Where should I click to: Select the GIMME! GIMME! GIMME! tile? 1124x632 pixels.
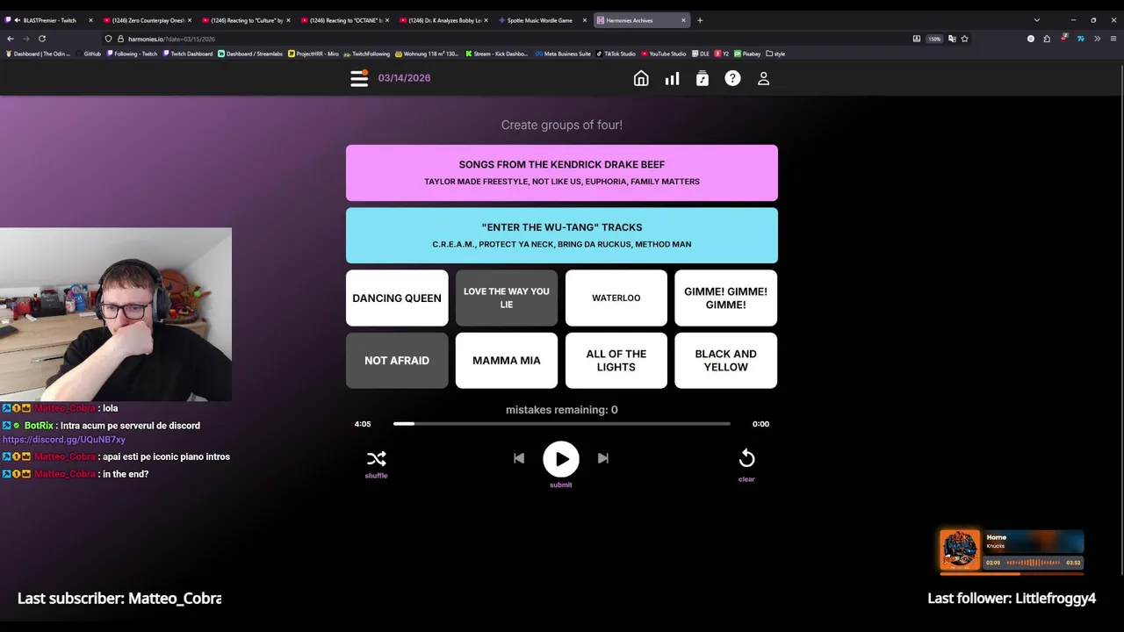[726, 298]
